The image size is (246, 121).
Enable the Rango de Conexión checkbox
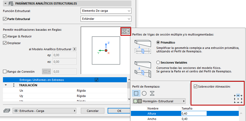[4, 72]
